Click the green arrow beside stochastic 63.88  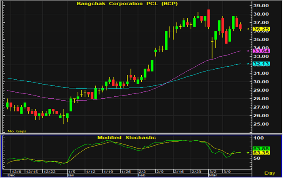(x=247, y=152)
